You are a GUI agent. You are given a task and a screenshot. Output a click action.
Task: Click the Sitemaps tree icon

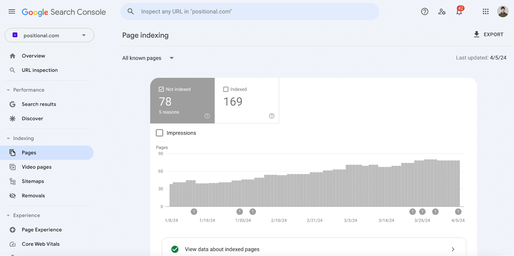coord(13,181)
